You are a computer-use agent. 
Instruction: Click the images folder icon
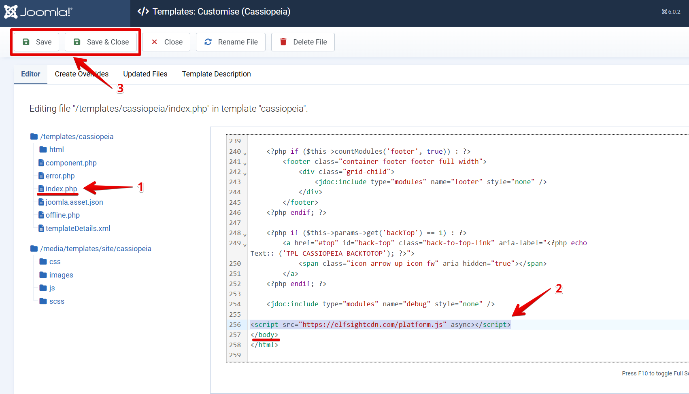[43, 275]
